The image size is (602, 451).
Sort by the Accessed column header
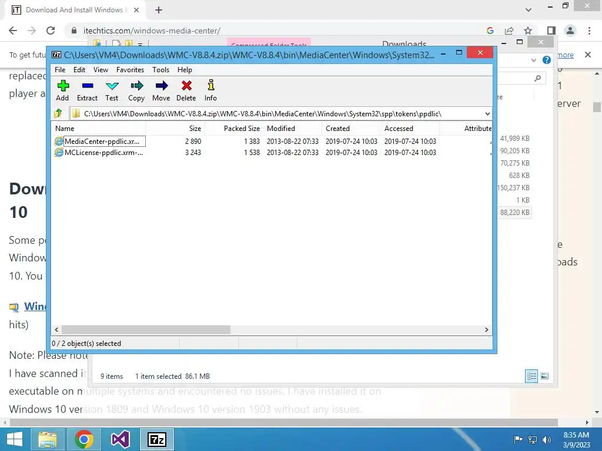pyautogui.click(x=410, y=129)
